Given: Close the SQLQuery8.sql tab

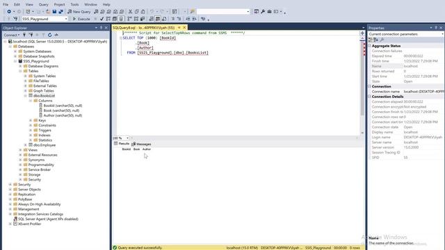Looking at the screenshot, I should pyautogui.click(x=184, y=28).
